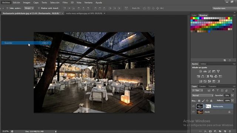Image resolution: width=237 pixels, height=133 pixels.
Task: Choose Guardar from the menu
Action: pyautogui.click(x=26, y=43)
